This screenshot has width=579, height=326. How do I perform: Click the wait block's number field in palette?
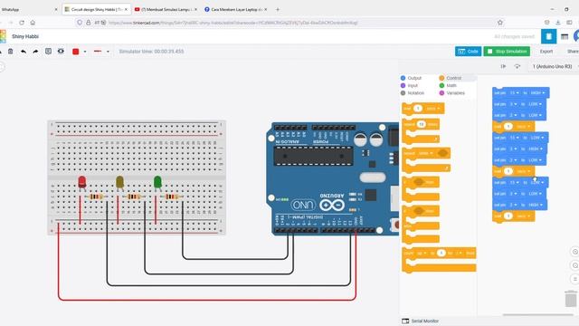pos(418,109)
